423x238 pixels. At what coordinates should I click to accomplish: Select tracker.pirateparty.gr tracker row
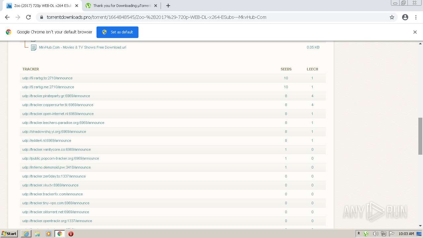tap(173, 96)
